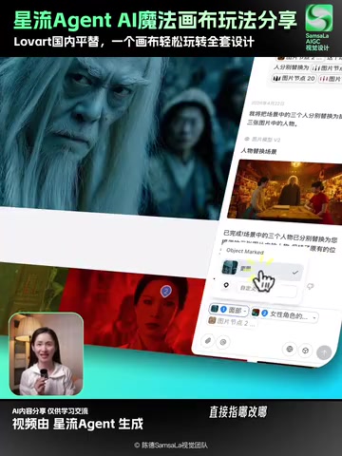Click the gray send arrow button
Screen dimensions: 342x456
324,352
